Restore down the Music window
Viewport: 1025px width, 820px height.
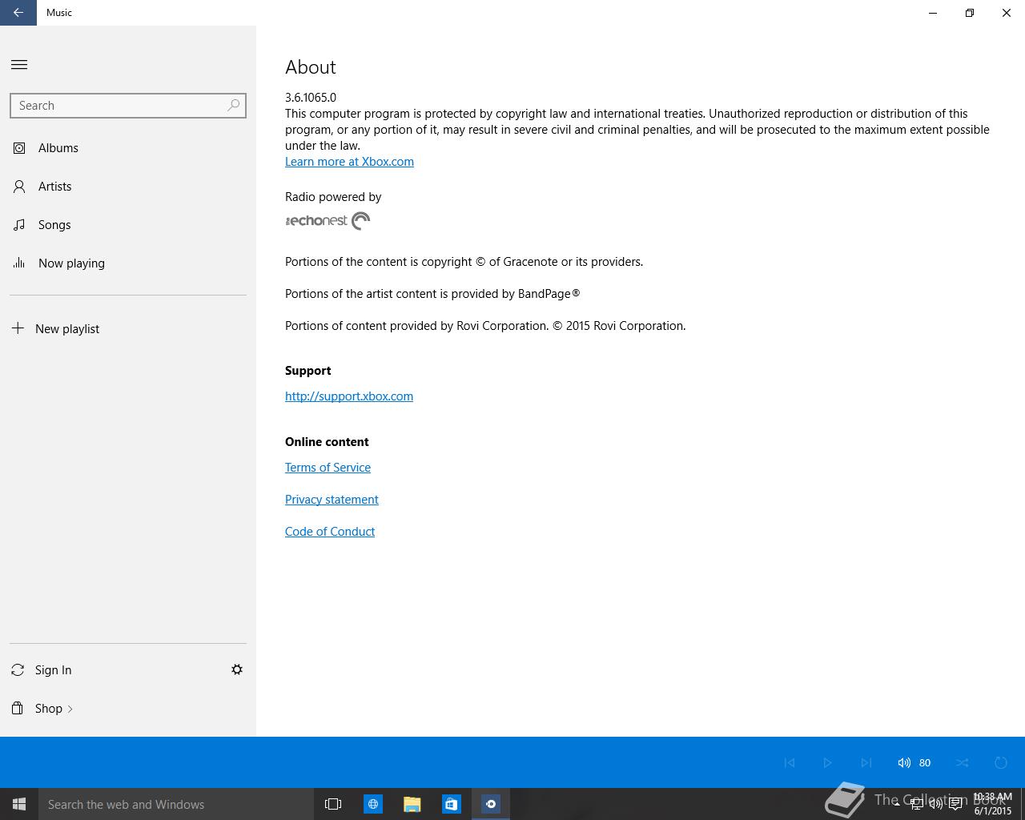(x=970, y=13)
